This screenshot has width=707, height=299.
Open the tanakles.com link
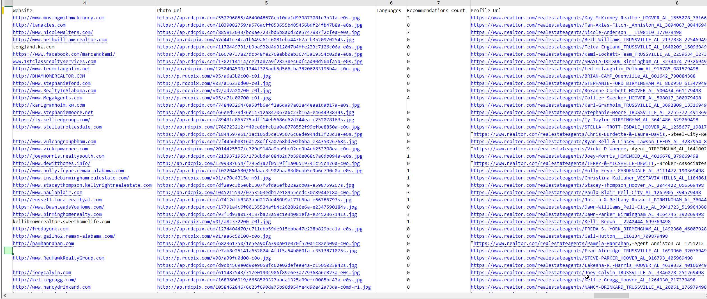(39, 25)
